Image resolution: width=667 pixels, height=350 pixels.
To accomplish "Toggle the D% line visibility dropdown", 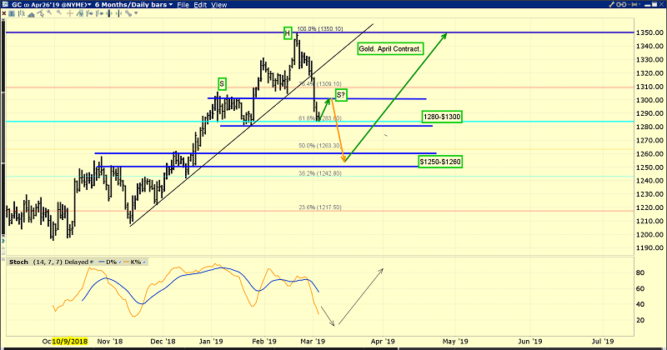I will click(x=119, y=262).
